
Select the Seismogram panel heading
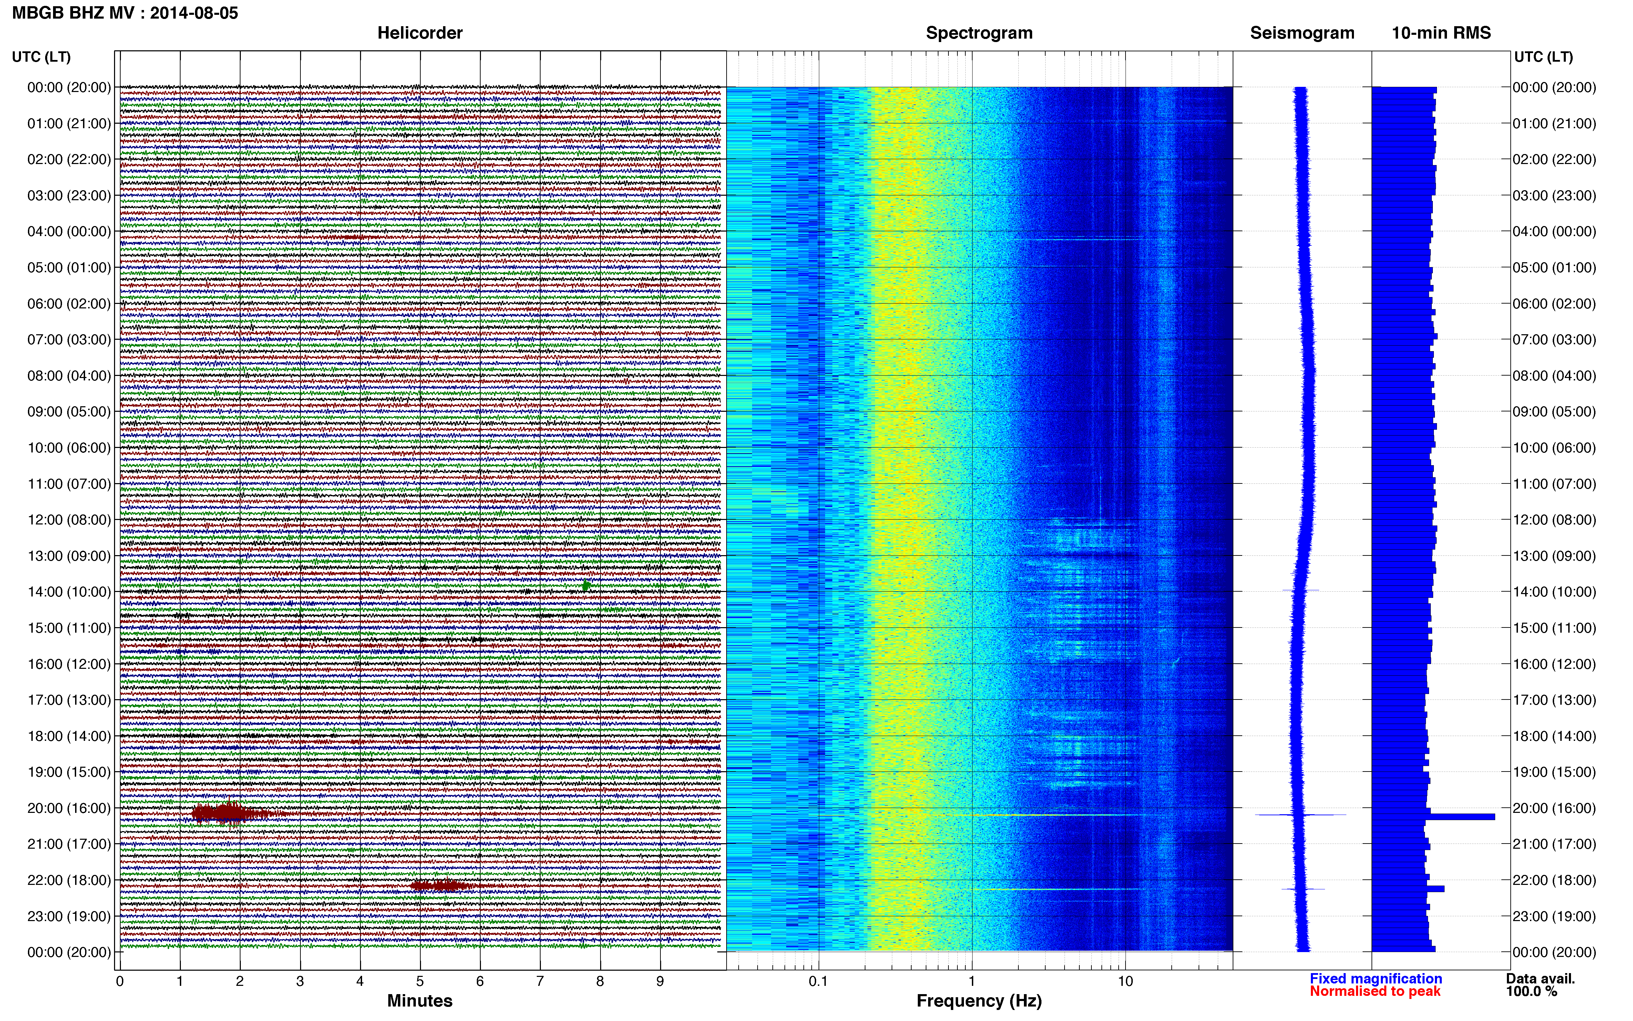tap(1302, 33)
